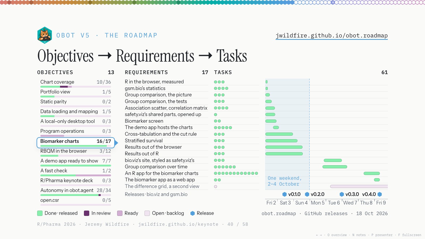Select the Chart coverage objective
The height and width of the screenshot is (239, 425).
tap(75, 83)
